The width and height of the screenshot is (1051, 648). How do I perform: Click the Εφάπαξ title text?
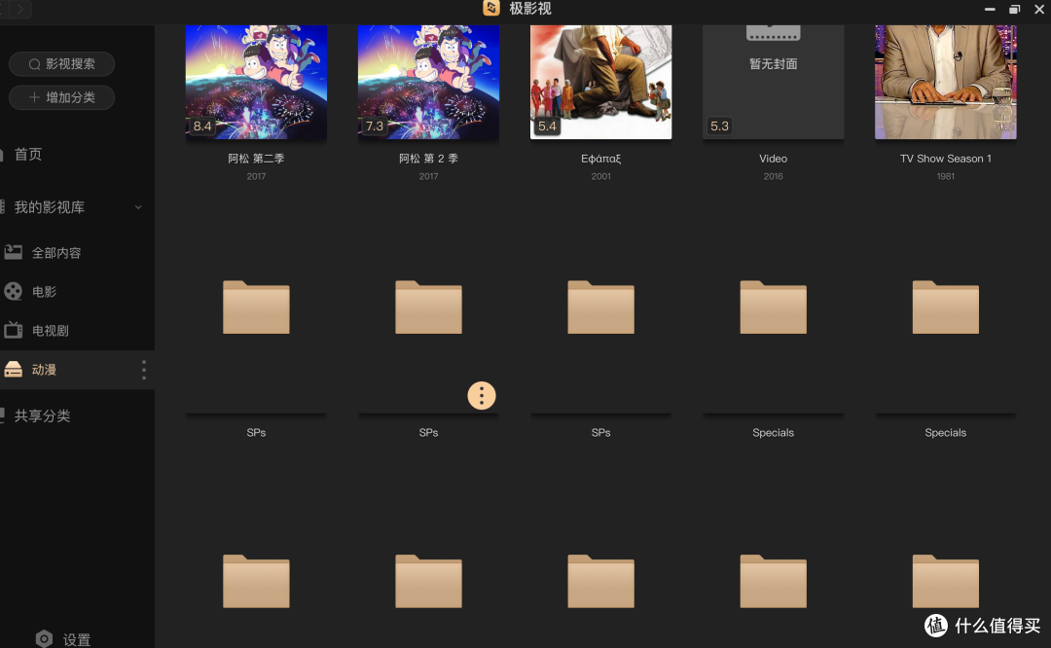pyautogui.click(x=600, y=159)
